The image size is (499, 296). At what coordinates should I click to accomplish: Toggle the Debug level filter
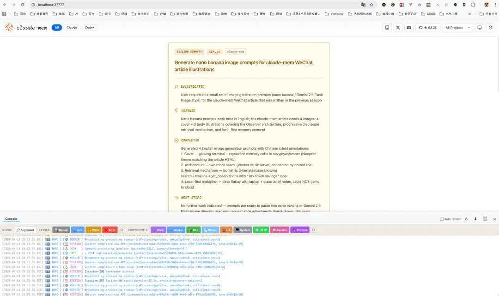(x=61, y=230)
